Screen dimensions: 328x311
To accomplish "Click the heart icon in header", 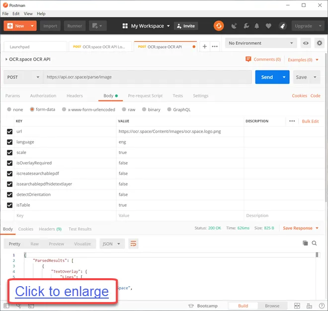I will (x=268, y=26).
